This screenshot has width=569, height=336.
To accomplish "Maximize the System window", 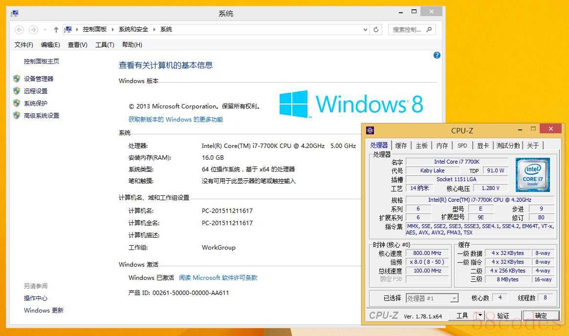I will point(414,12).
